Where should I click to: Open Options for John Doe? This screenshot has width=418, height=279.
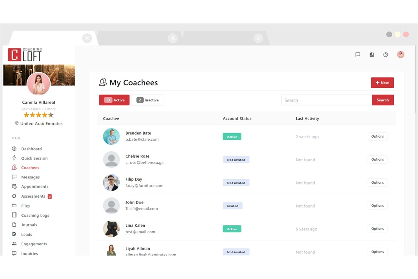pos(377,206)
